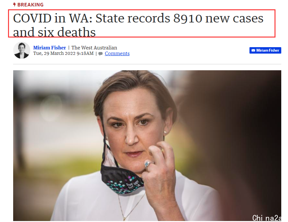Select the number 8910 in the headline
Screen dimensions: 288x222
click(188, 18)
